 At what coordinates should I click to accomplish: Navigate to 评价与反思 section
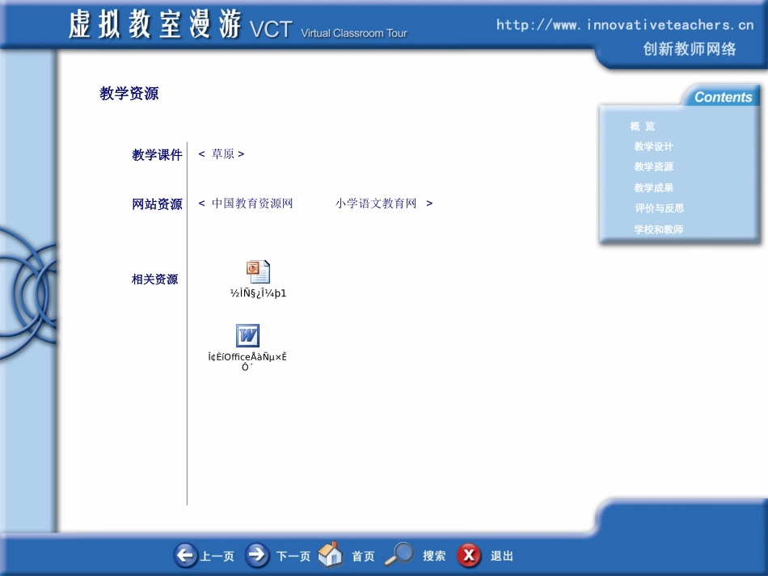[659, 208]
